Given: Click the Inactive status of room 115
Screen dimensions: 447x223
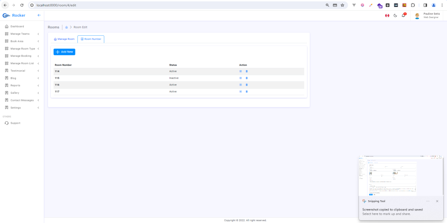Looking at the screenshot, I should coord(174,78).
